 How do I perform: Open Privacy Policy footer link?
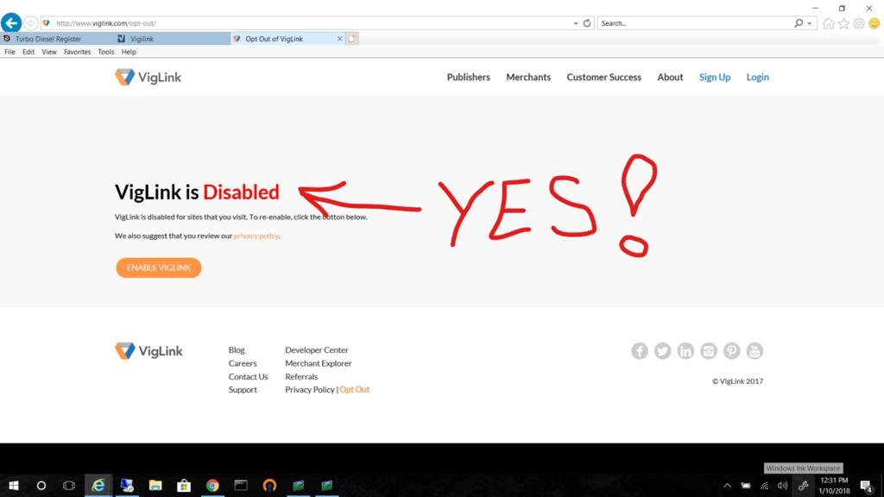[x=310, y=389]
